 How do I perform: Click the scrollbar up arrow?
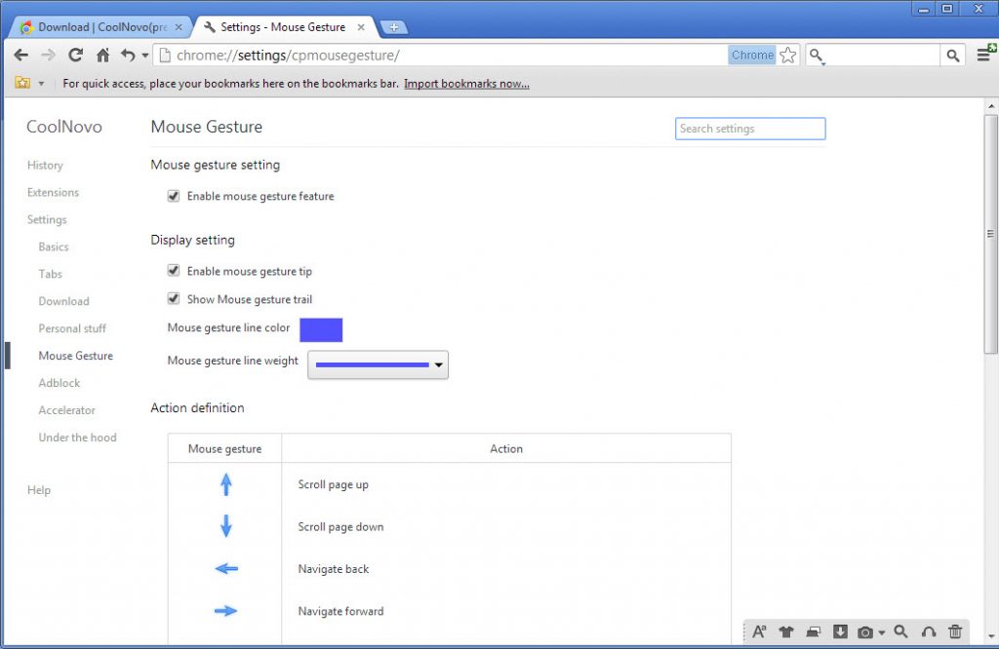(991, 105)
